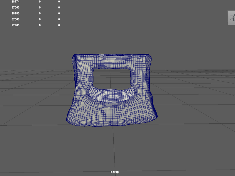Click the 18774 heads-up display value
Screen dimensions: 235x176
(x=16, y=2)
